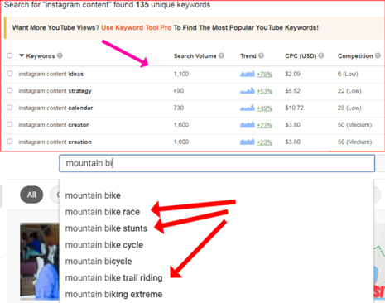Viewport: 385px width, 303px height.
Task: Open trend chart for instagram content calendar
Action: click(x=248, y=108)
